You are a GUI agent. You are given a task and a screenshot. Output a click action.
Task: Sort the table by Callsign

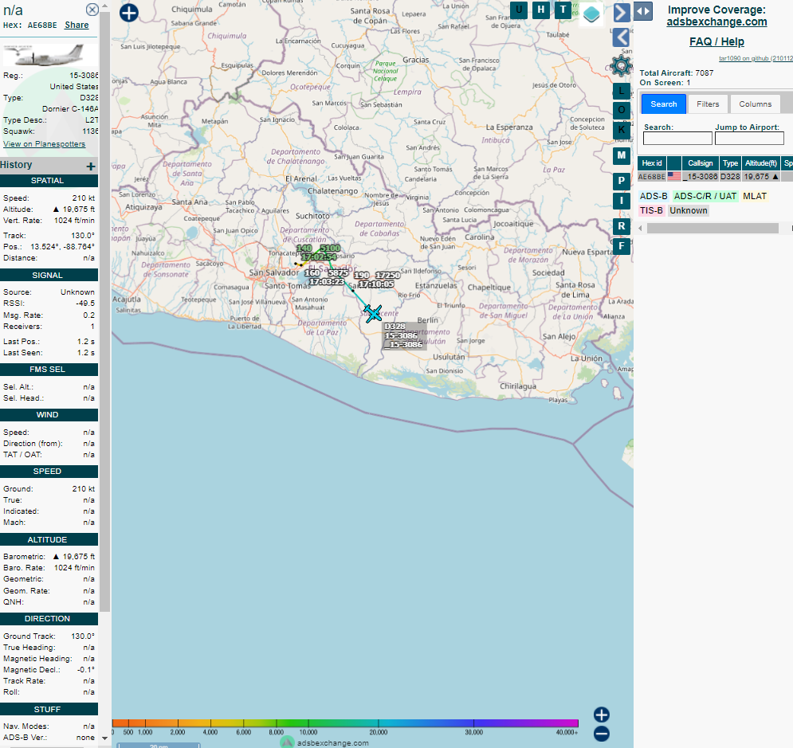tap(700, 163)
